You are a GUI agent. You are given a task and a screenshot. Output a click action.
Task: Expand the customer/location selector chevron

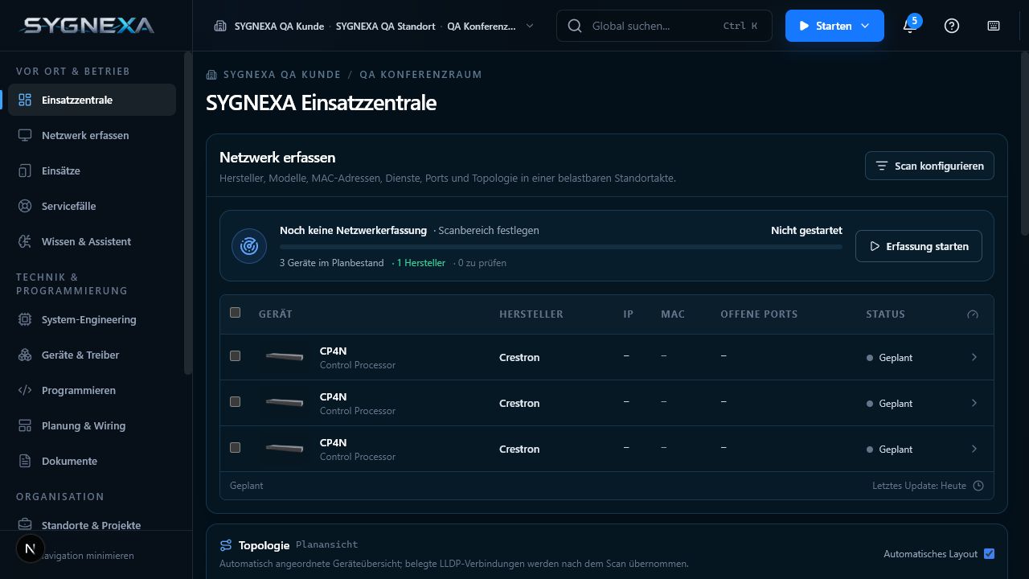click(530, 26)
